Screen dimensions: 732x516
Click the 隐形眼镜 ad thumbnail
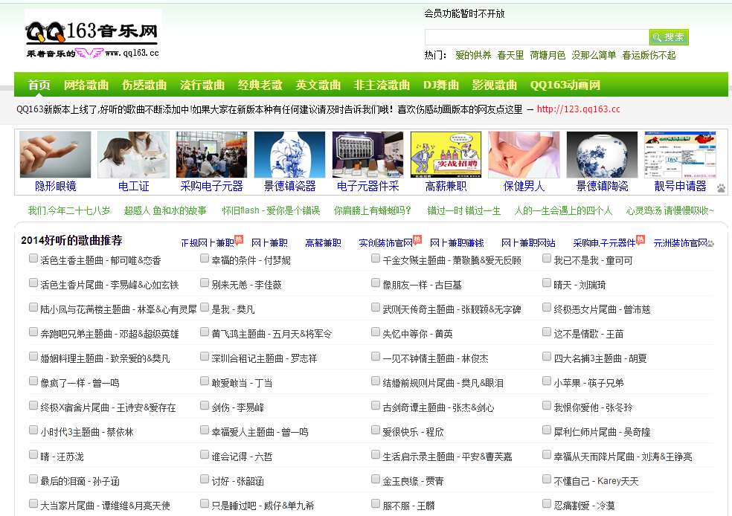(56, 155)
